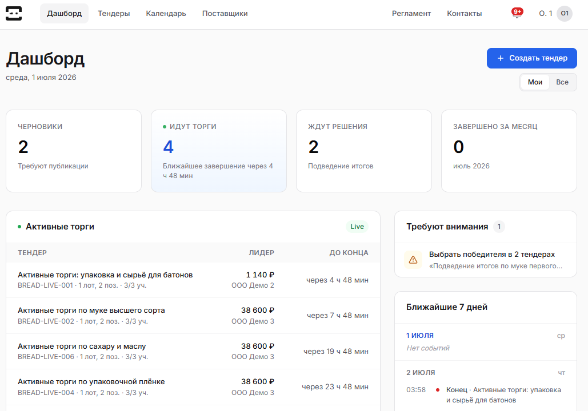Click the Live badge
Viewport: 588px width, 411px height.
(x=357, y=226)
